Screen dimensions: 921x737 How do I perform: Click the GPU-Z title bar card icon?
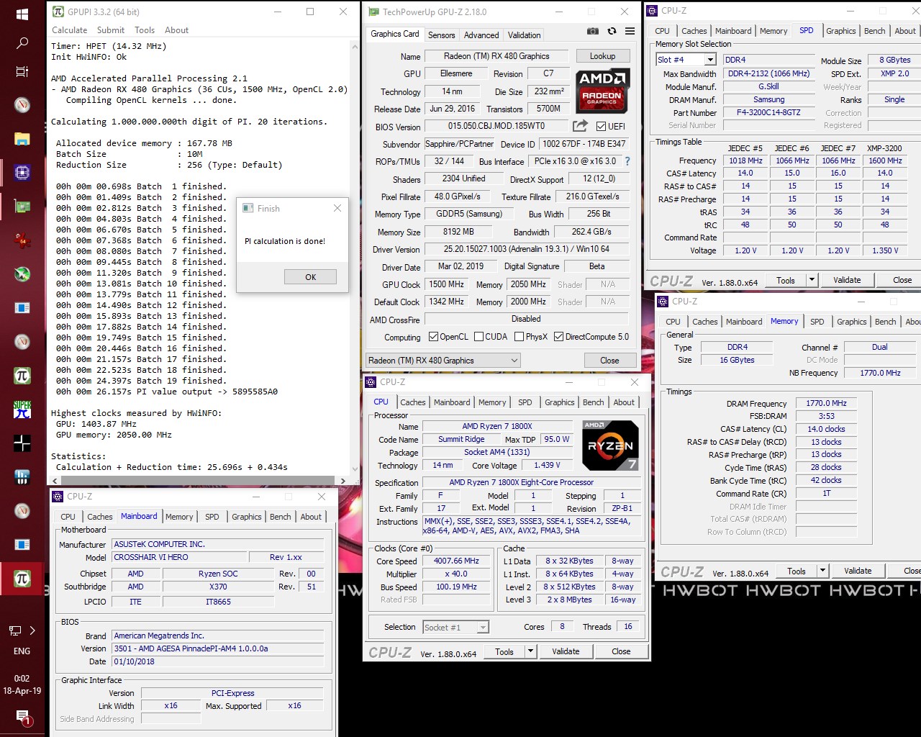click(373, 12)
